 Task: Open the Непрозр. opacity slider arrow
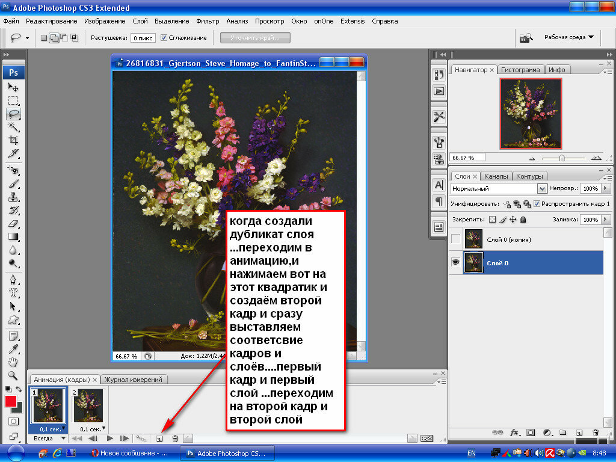606,188
